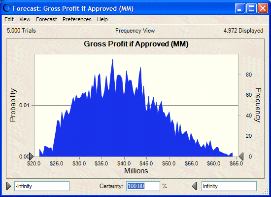Viewport: 271px width, 197px height.
Task: Click the 'Frequency View' label
Action: pos(135,31)
